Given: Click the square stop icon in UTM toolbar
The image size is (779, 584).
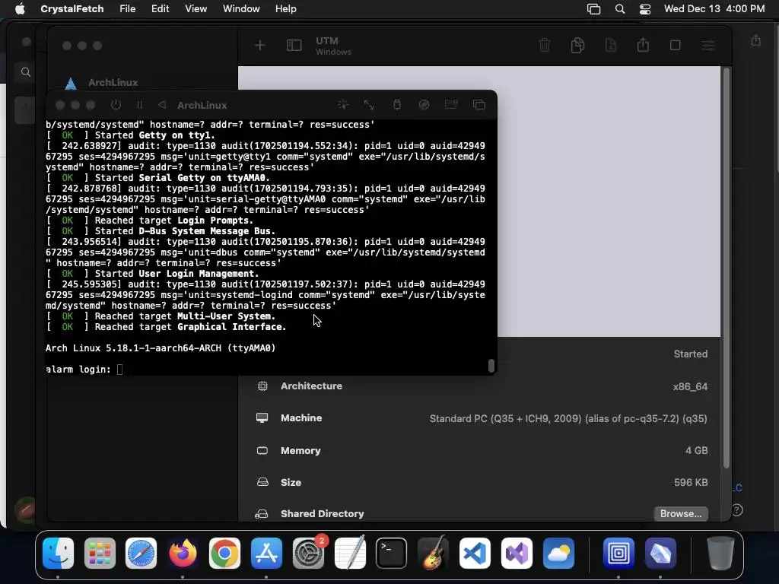Looking at the screenshot, I should [x=676, y=45].
